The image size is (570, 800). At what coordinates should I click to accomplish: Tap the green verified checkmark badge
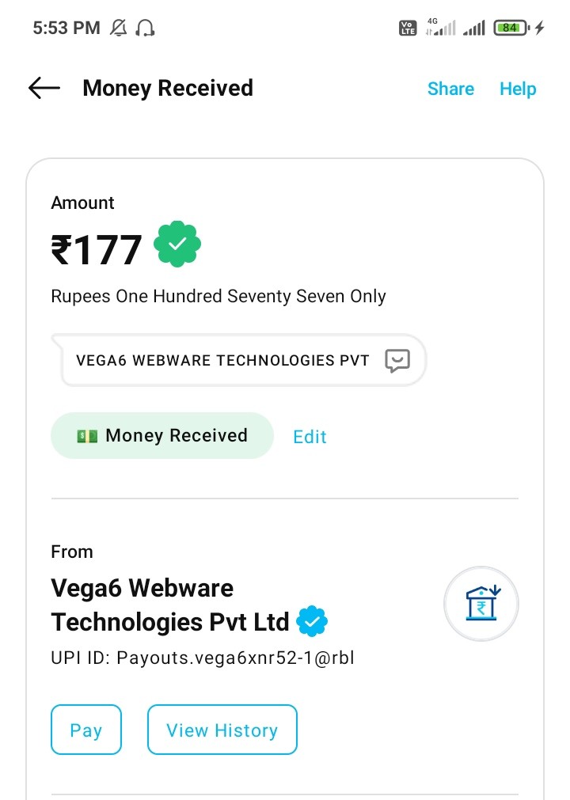pos(177,245)
